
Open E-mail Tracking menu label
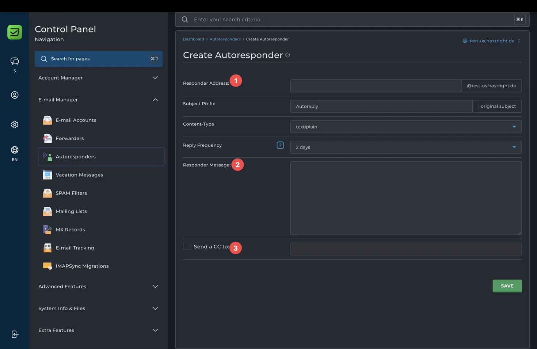coord(75,248)
